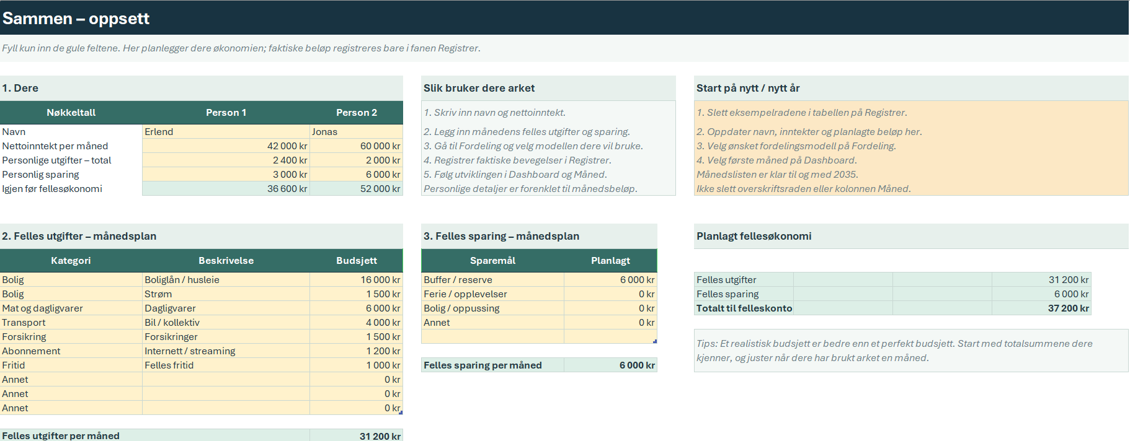Screen dimensions: 1130x441
Task: Click Mat og dagligvarer category cell
Action: [x=71, y=308]
